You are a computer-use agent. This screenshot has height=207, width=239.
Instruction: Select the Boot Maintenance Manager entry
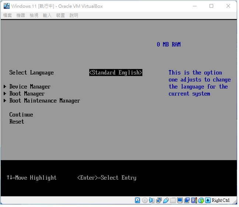[45, 101]
